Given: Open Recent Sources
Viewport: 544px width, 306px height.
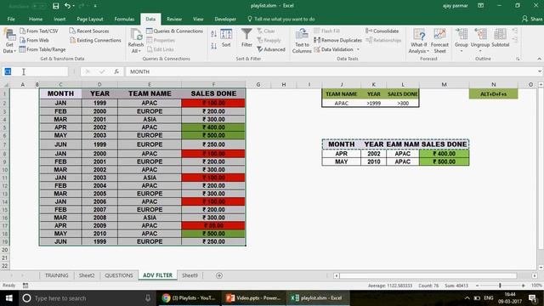Looking at the screenshot, I should 89,31.
